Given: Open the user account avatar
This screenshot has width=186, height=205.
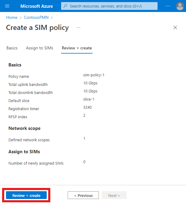Looking at the screenshot, I should click(x=180, y=6).
